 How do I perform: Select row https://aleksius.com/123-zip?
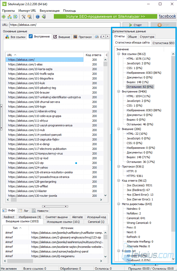pos(54,163)
